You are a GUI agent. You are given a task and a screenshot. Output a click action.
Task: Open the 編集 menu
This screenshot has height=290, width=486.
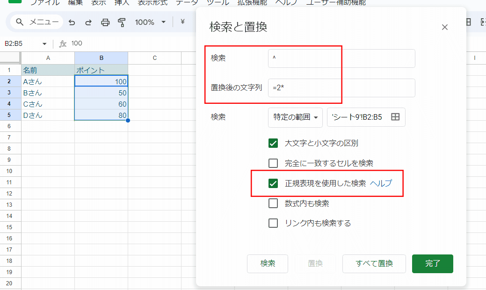[75, 3]
